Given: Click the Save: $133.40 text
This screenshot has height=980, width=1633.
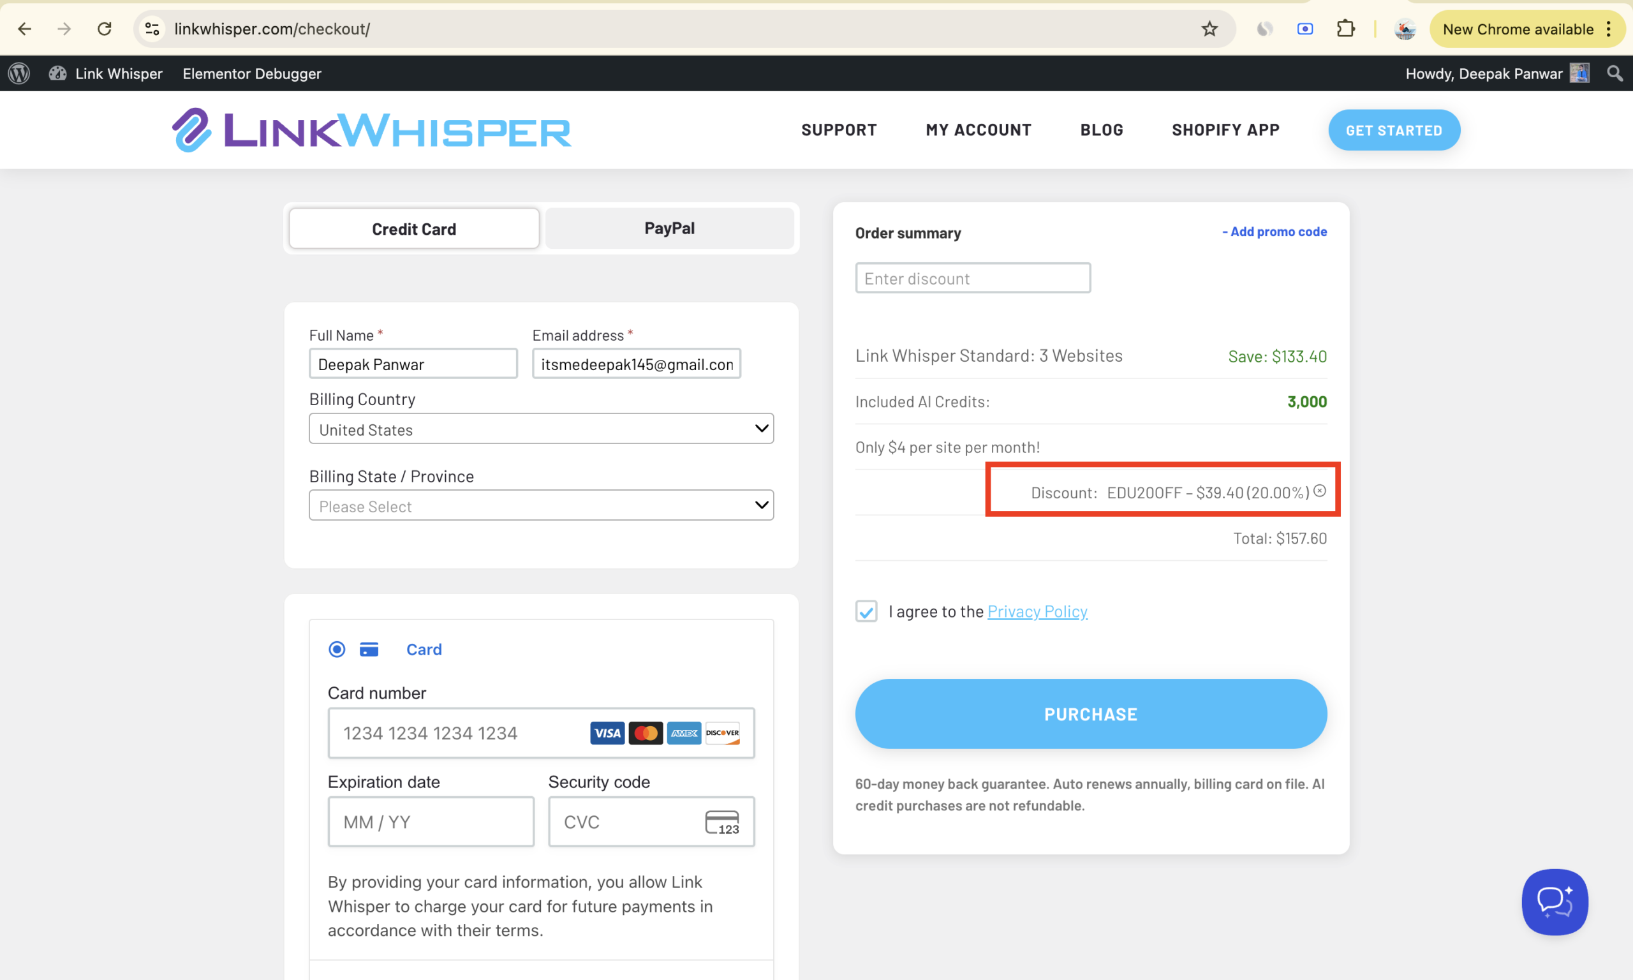Looking at the screenshot, I should (1277, 357).
